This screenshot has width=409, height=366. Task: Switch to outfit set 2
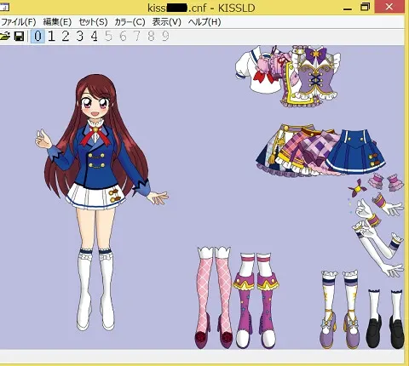click(x=66, y=37)
